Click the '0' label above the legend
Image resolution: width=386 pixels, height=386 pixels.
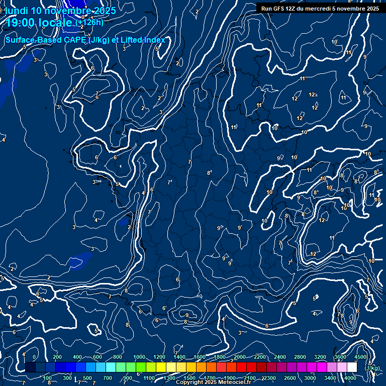34,357
